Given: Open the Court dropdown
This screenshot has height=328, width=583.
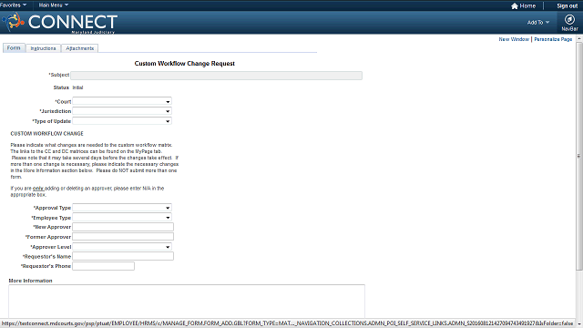Looking at the screenshot, I should [x=122, y=101].
